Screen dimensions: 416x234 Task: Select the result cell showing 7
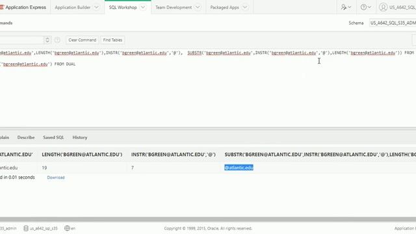[x=133, y=168]
